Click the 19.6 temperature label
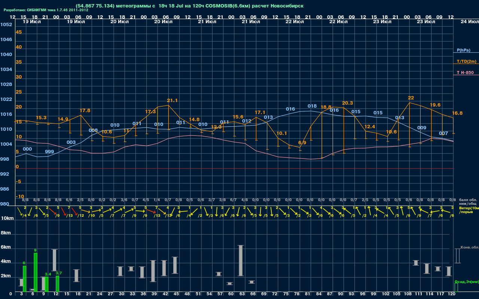Screen dimensions: 479x299 click(x=435, y=105)
